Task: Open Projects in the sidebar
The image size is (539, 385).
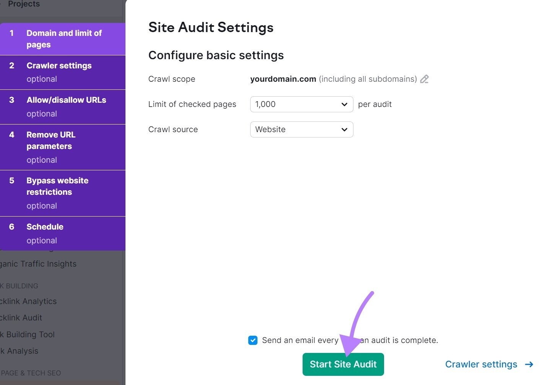Action: tap(24, 4)
